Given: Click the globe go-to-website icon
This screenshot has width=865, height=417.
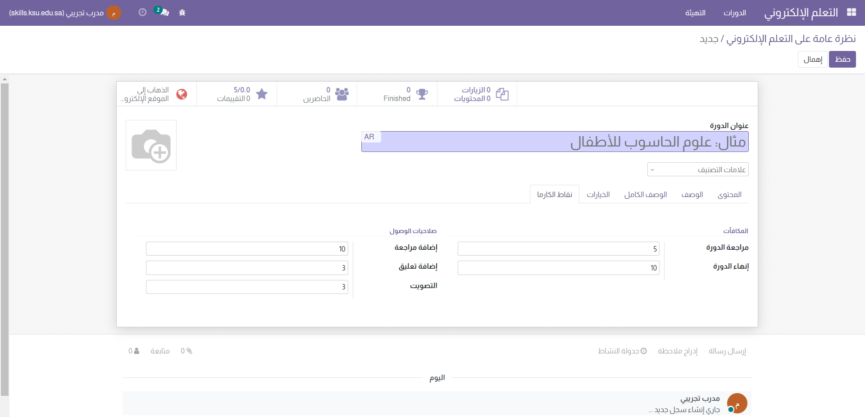Looking at the screenshot, I should tap(182, 94).
